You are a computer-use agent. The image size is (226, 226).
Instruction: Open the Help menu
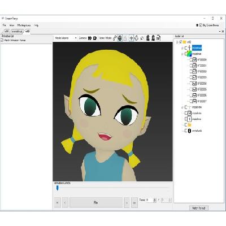[36, 25]
